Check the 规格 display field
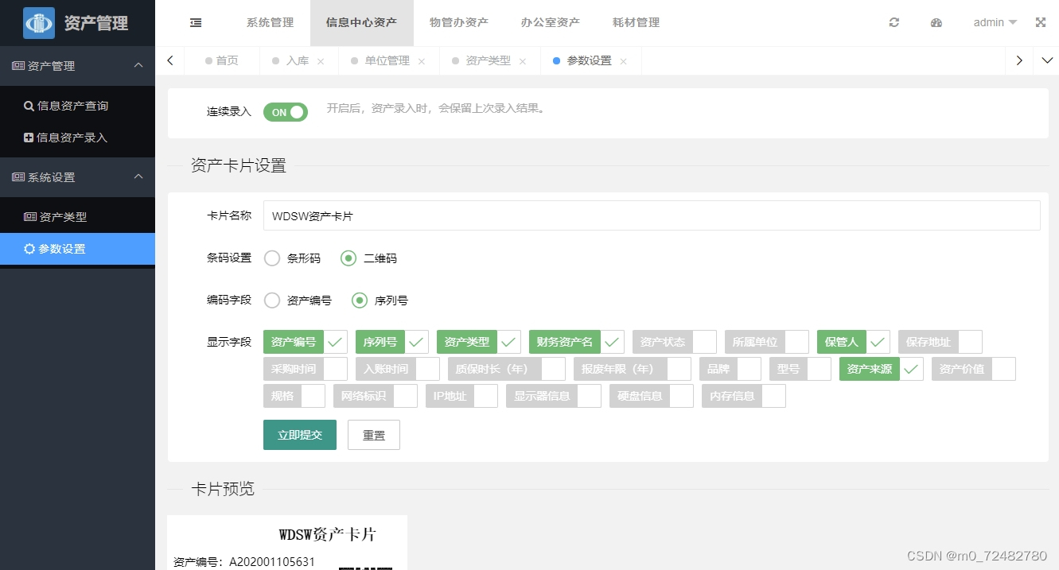The height and width of the screenshot is (570, 1059). 294,397
